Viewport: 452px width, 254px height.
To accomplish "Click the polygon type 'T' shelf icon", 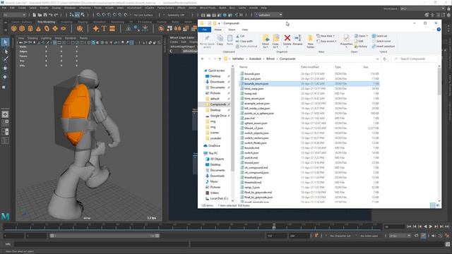I will point(104,28).
